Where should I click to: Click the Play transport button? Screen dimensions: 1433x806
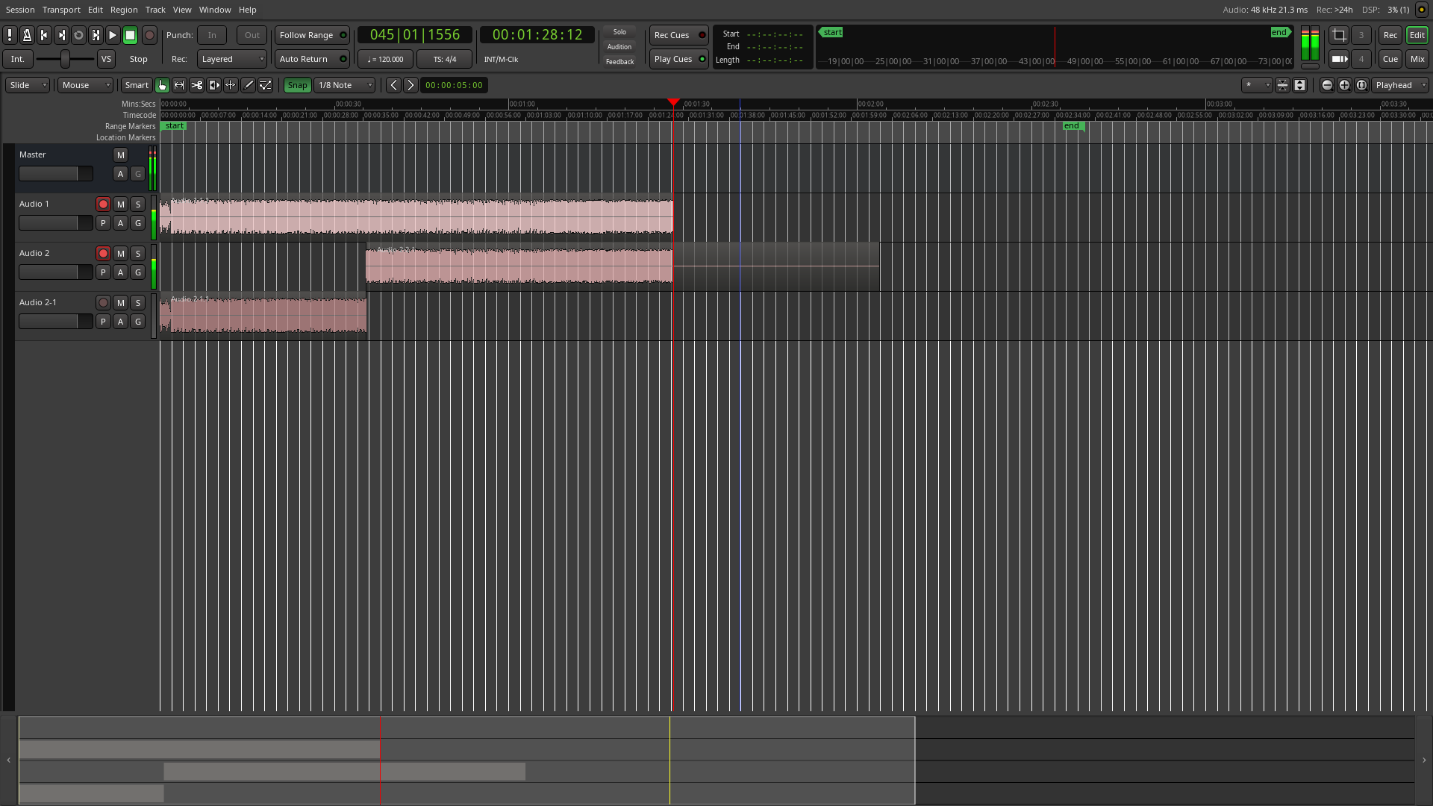[113, 35]
